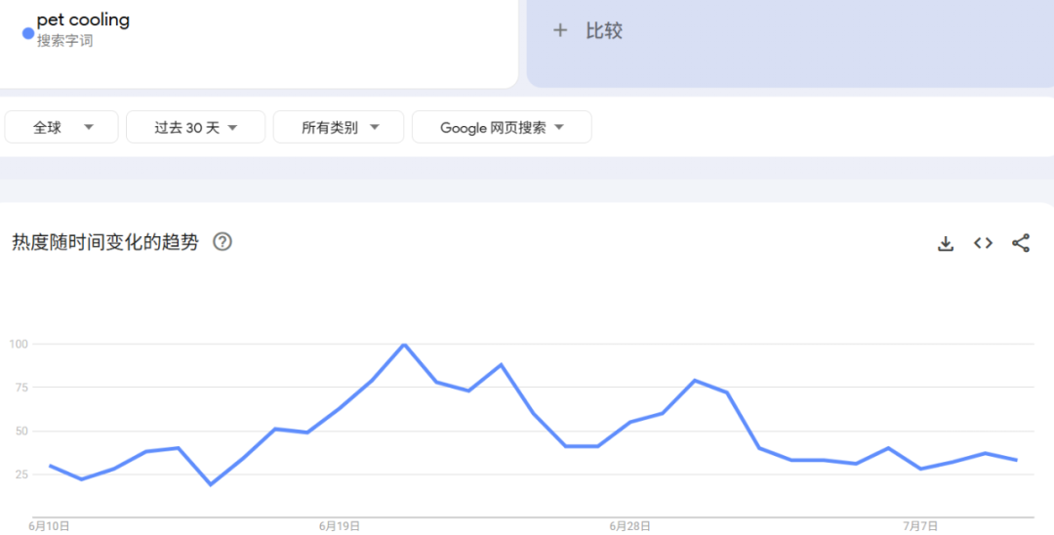Viewport: 1054px width, 535px height.
Task: Click the 100 label on the Y-axis
Action: tap(19, 344)
